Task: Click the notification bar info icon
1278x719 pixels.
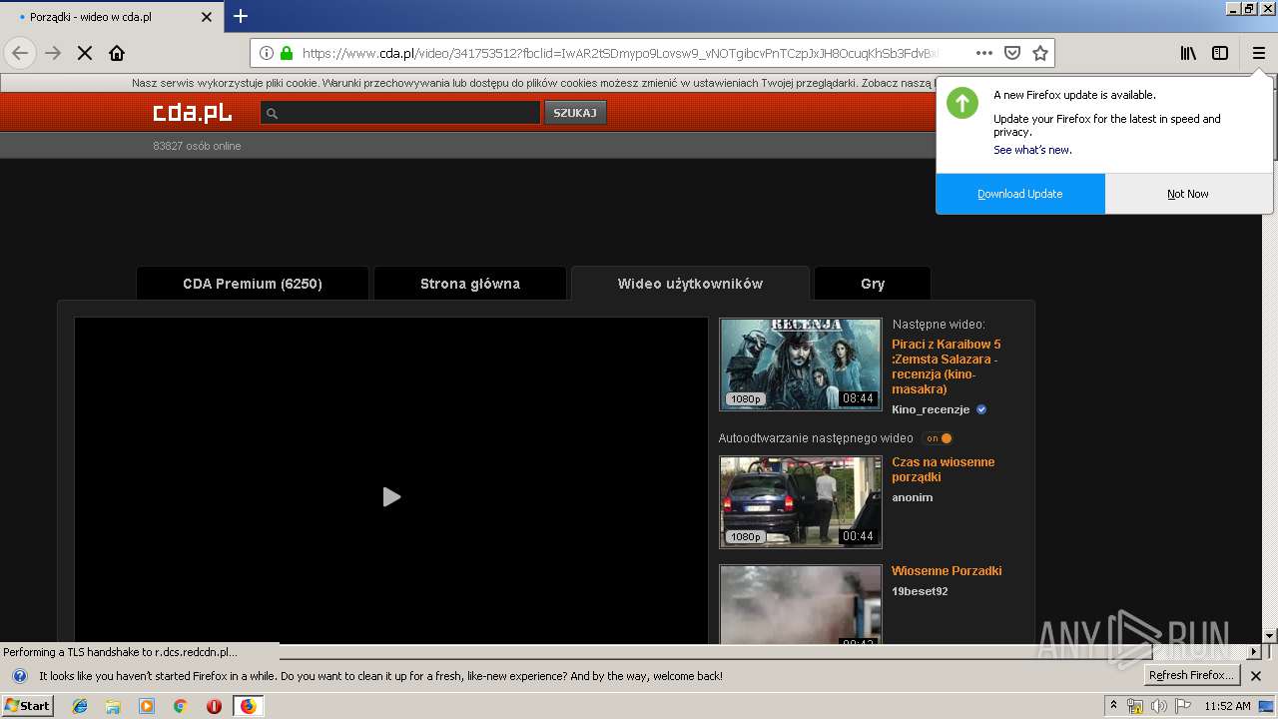Action: click(x=19, y=676)
